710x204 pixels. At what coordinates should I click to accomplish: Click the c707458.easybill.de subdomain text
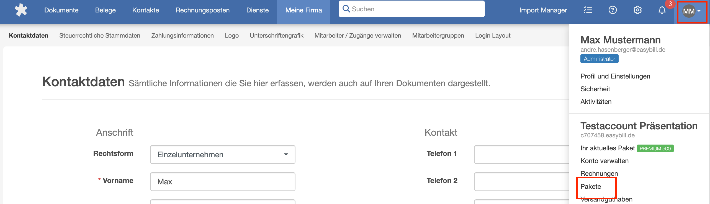[x=608, y=135]
